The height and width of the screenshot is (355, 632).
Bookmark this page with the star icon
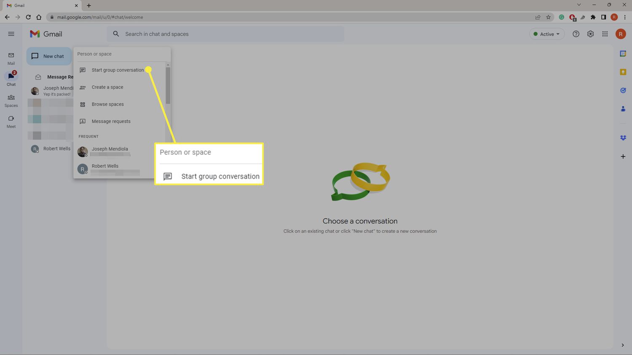point(548,17)
